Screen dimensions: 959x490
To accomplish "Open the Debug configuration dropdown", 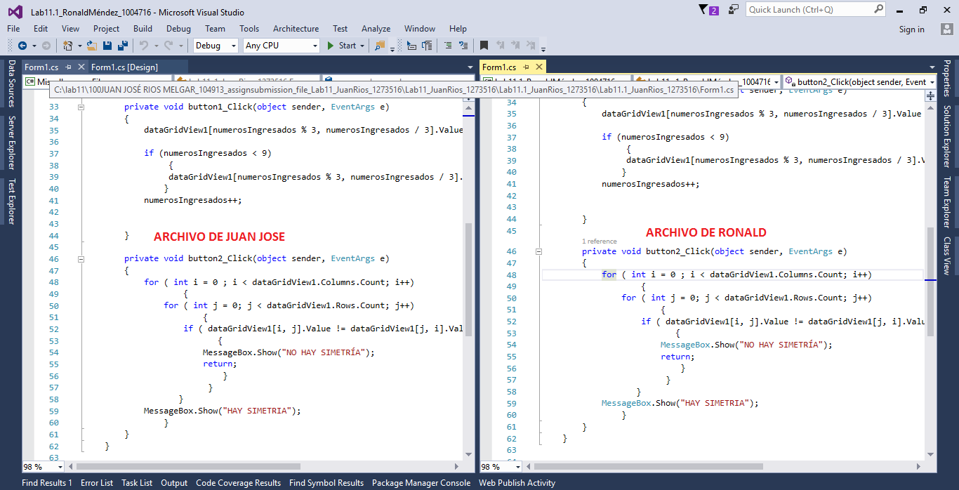I will click(x=233, y=46).
